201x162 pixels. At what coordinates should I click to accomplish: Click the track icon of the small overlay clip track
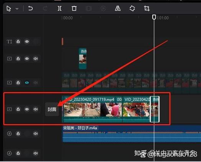pyautogui.click(x=9, y=59)
